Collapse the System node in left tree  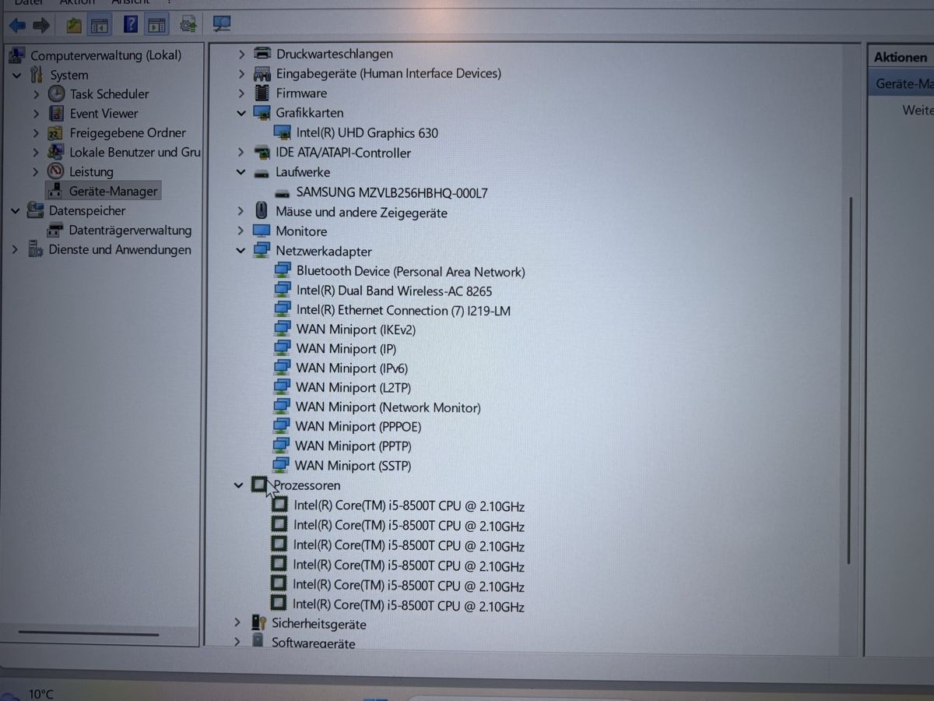16,75
